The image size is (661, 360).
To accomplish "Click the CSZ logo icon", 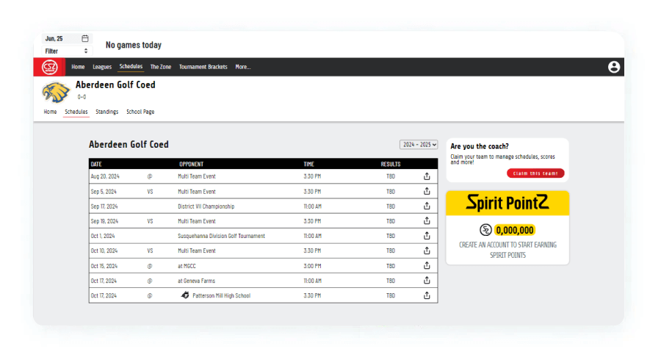I will pos(49,67).
